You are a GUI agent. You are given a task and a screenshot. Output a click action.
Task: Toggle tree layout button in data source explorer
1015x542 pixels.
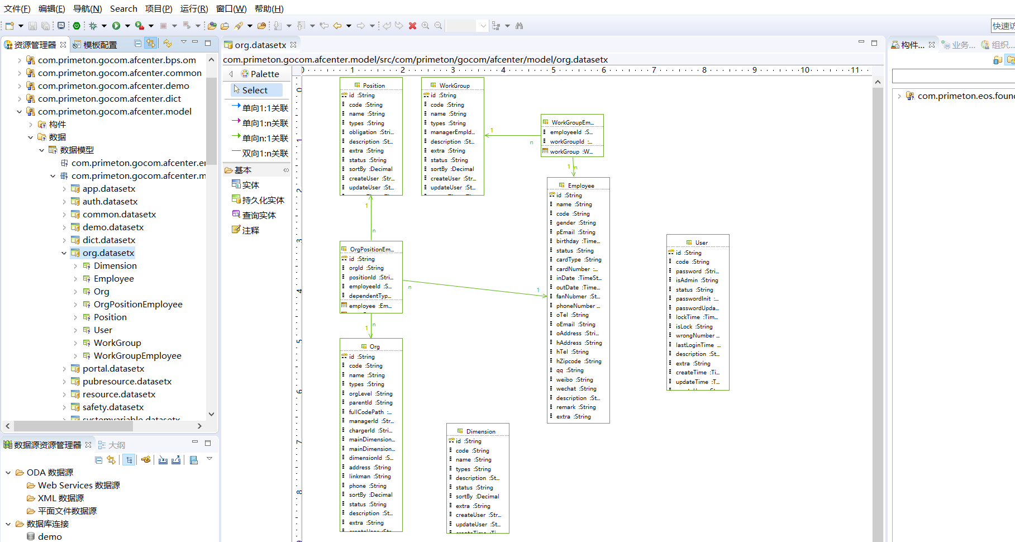[130, 460]
